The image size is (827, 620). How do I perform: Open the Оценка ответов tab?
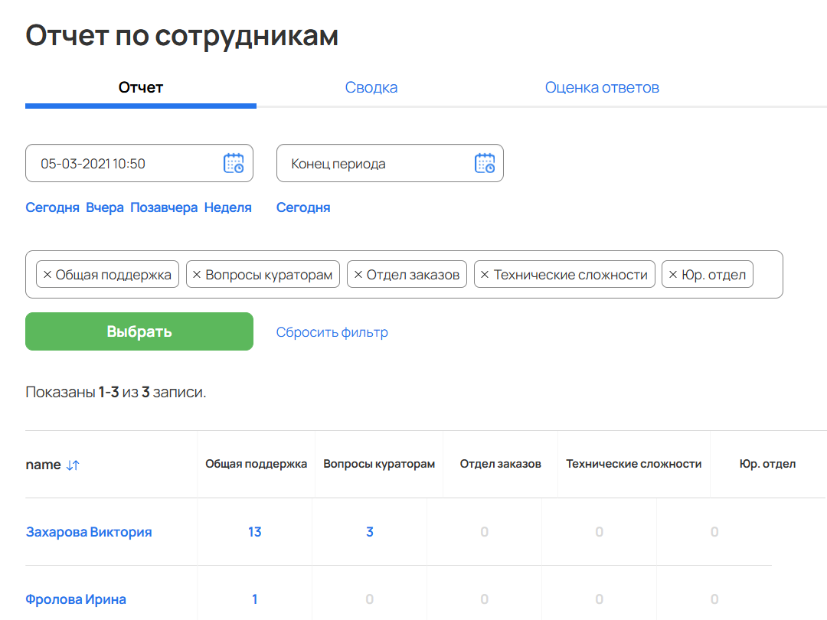602,87
